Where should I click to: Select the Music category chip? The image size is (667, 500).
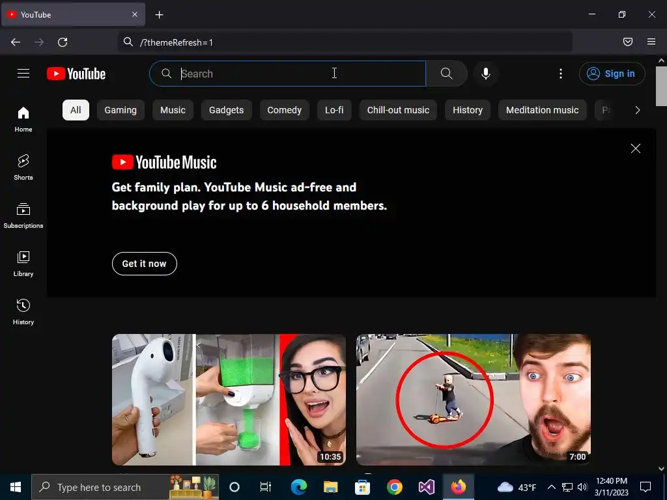[x=173, y=110]
